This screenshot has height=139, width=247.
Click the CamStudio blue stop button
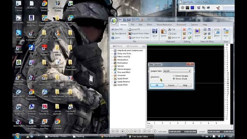point(192,8)
